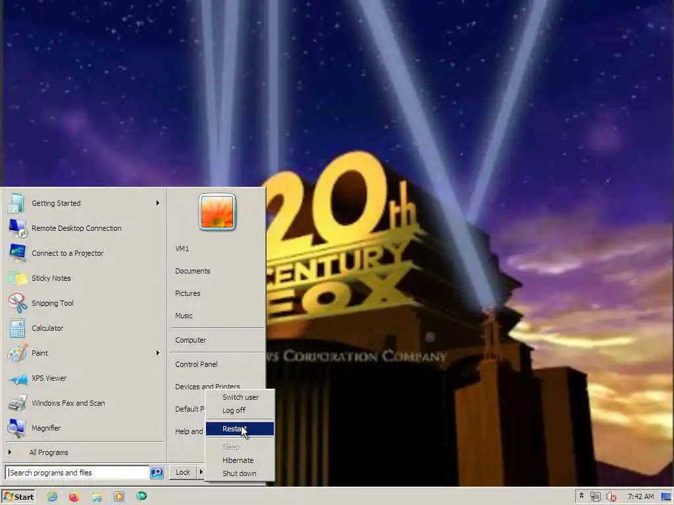Choose Restart from the power menu
Viewport: 674px width, 505px height.
(x=240, y=429)
